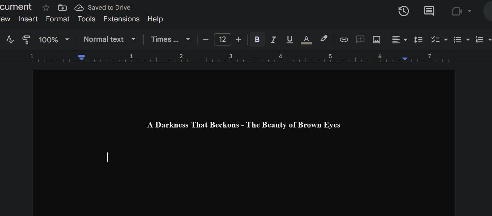Expand the Normal text style dropdown
The width and height of the screenshot is (492, 216).
click(109, 39)
